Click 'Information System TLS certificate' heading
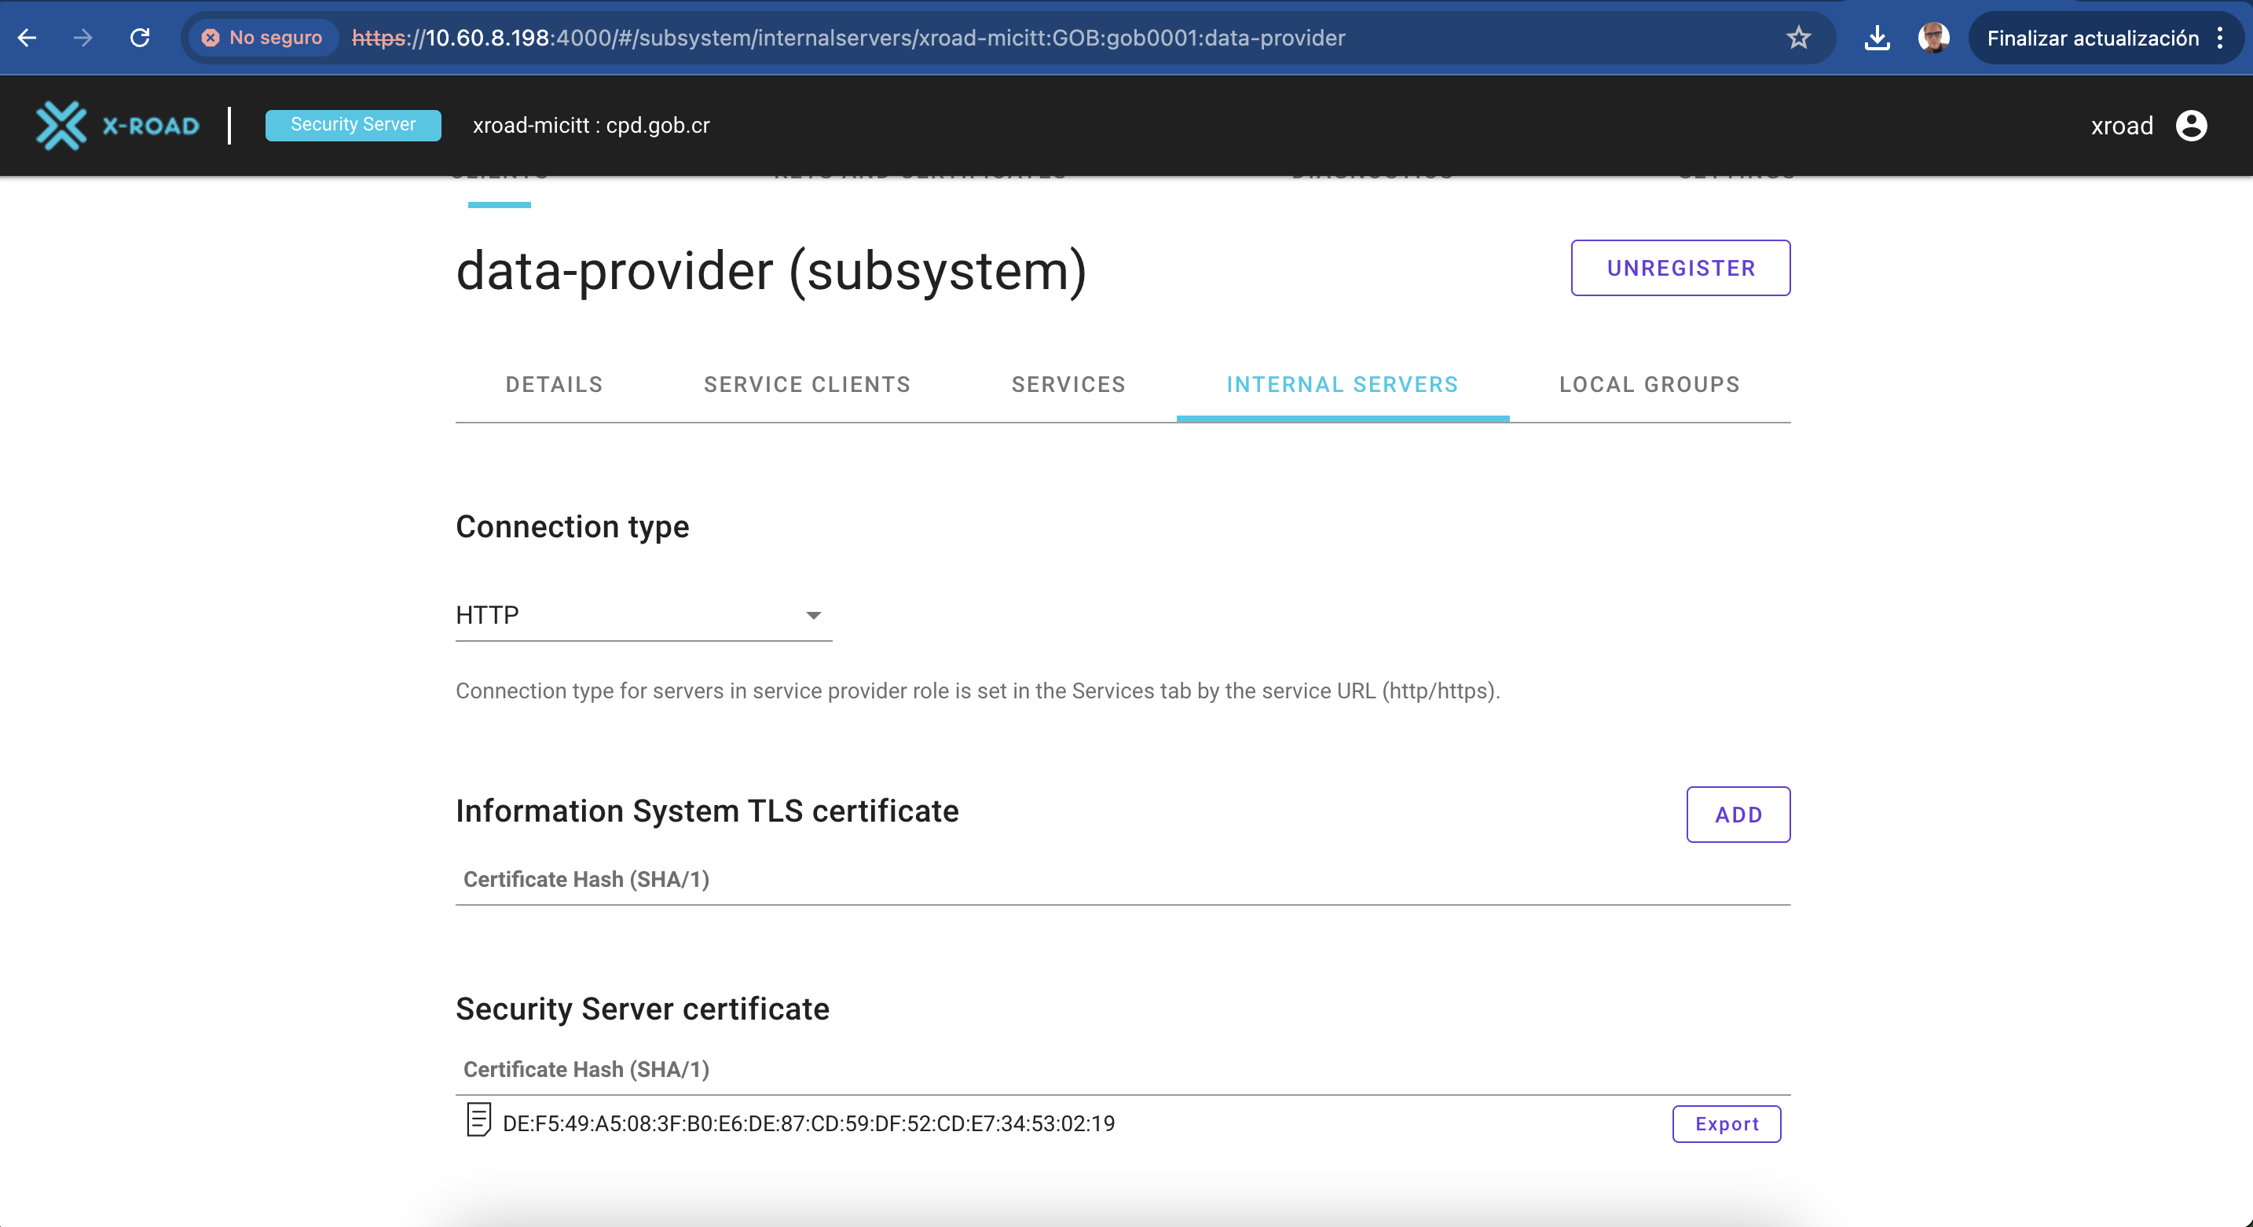The width and height of the screenshot is (2253, 1227). pos(707,811)
